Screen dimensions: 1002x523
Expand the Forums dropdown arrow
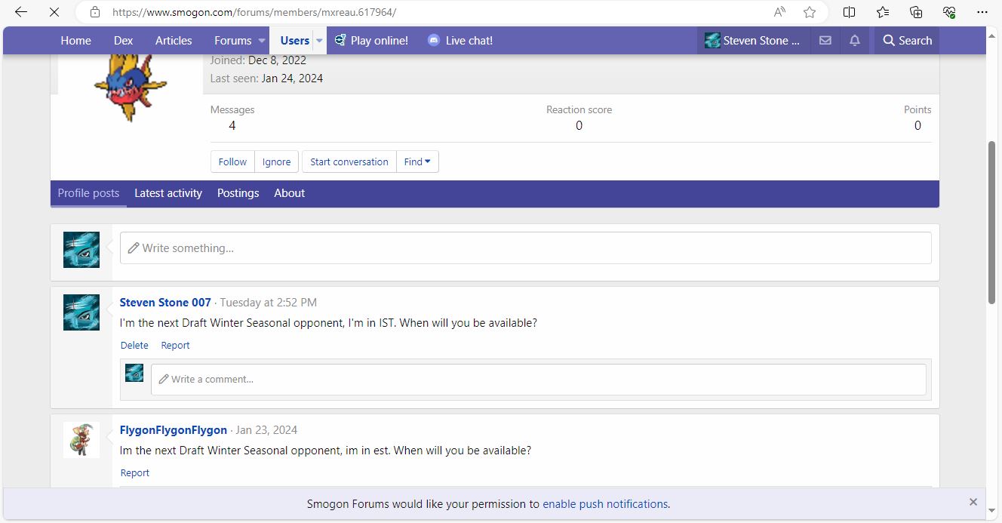tap(262, 41)
